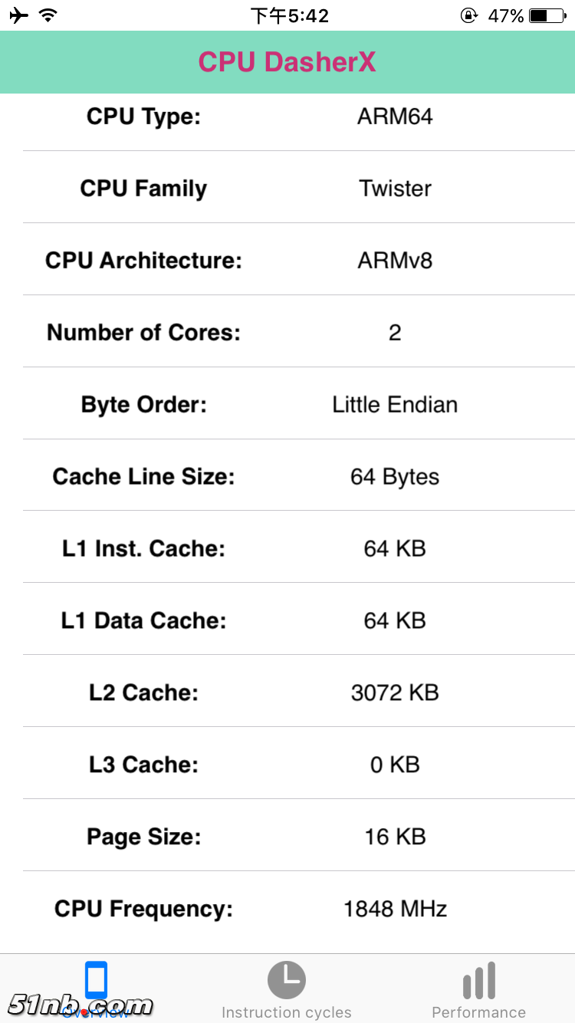Screen dimensions: 575x1023
Task: Click the 51nb.com watermark logo
Action: 81,1005
